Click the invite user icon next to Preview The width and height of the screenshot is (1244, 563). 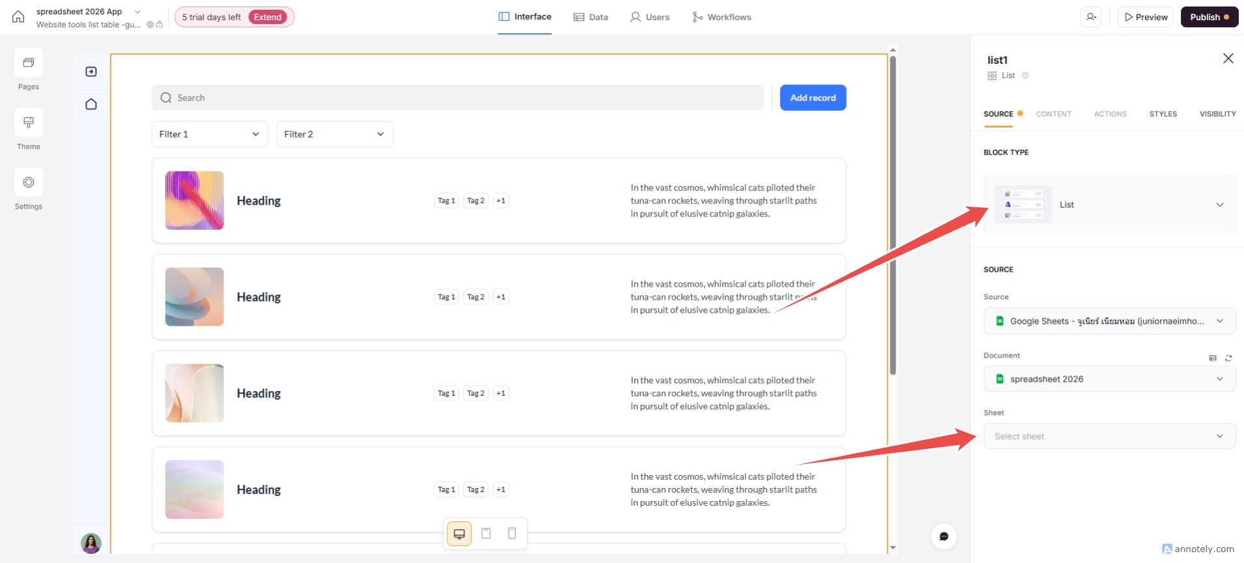(x=1091, y=17)
